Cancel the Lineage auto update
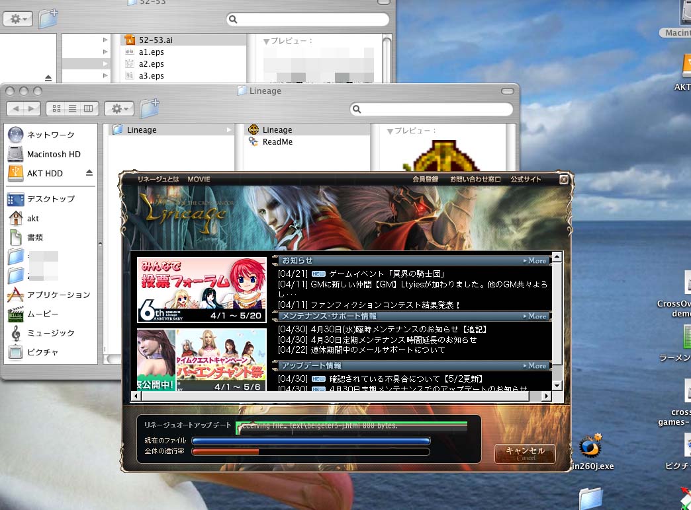The image size is (691, 510). [x=525, y=453]
